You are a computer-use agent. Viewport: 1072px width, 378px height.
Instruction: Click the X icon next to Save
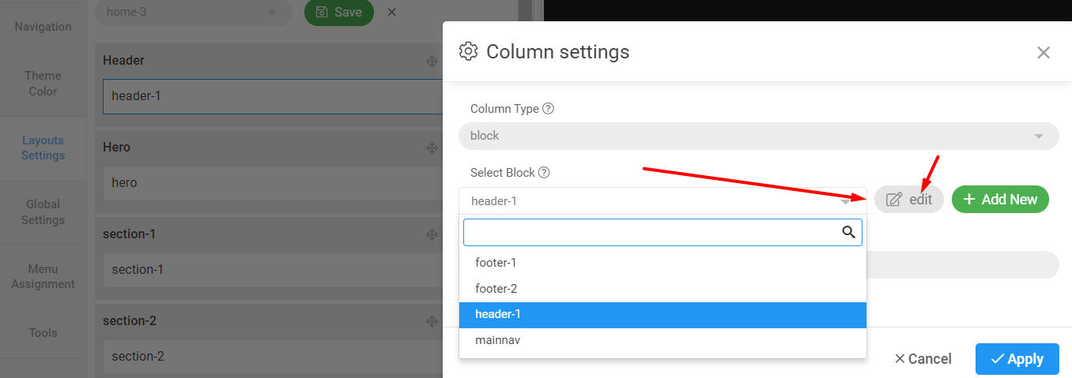[392, 12]
